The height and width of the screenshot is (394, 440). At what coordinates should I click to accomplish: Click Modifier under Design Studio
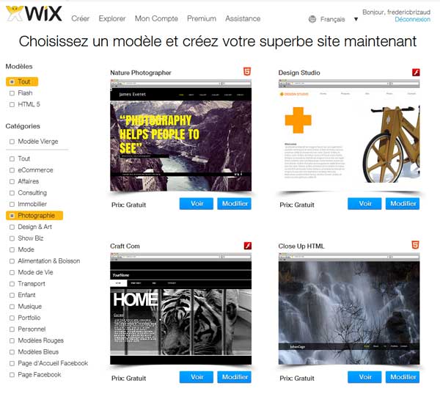point(403,203)
